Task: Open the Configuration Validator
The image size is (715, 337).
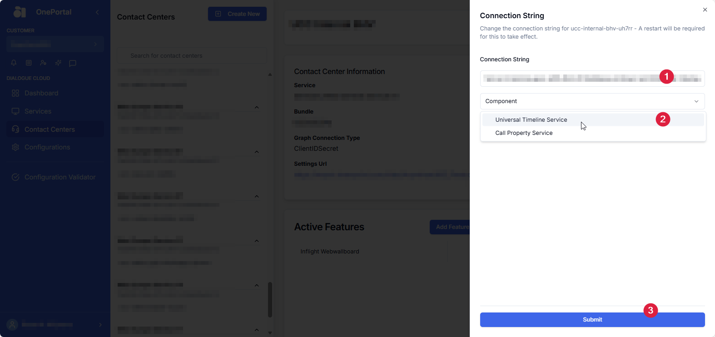Action: tap(60, 177)
